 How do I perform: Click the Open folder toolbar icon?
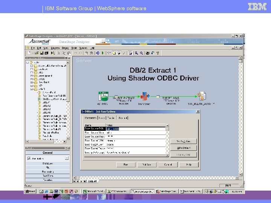click(x=37, y=53)
